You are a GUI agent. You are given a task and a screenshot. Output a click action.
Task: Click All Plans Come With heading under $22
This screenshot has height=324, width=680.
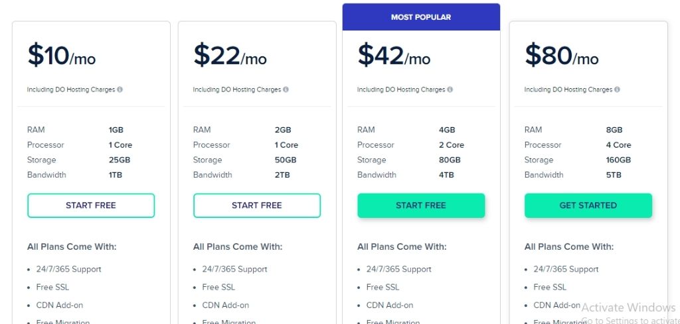[238, 247]
